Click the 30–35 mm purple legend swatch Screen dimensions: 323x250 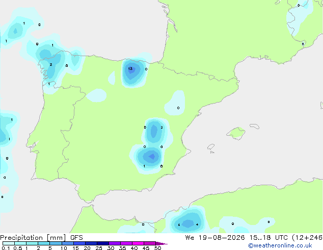[115, 243]
